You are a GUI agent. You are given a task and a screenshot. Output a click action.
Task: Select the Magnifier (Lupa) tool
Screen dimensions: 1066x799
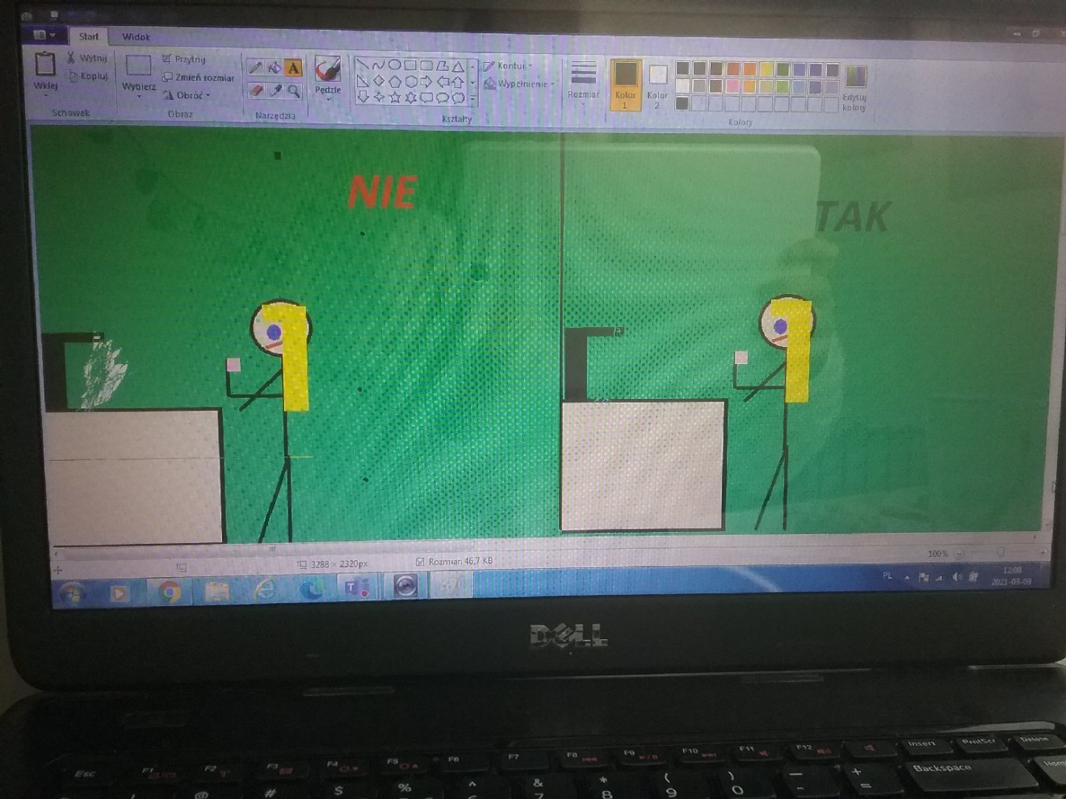[294, 90]
